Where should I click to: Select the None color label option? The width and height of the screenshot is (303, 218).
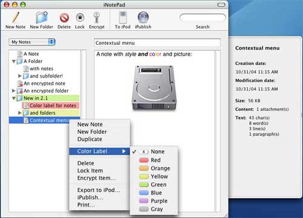coord(154,151)
